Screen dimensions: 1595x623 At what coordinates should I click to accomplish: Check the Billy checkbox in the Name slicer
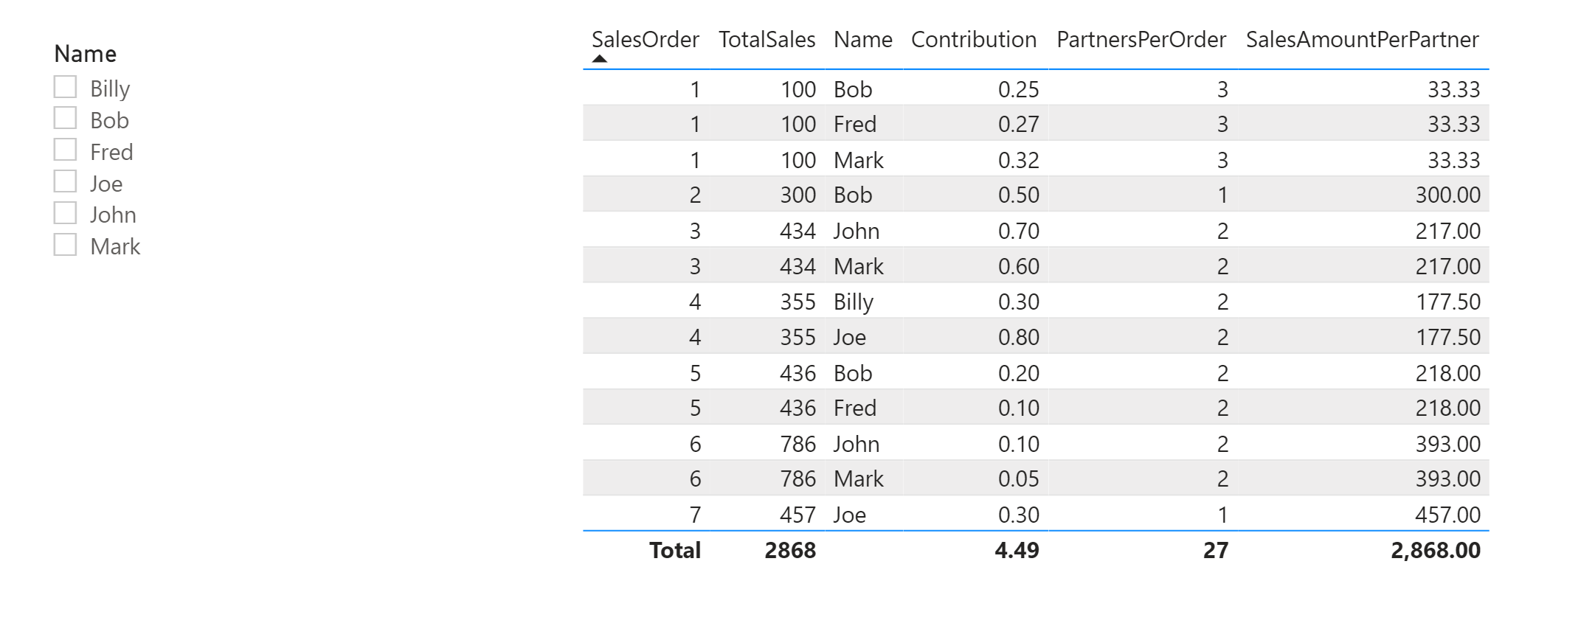point(64,87)
